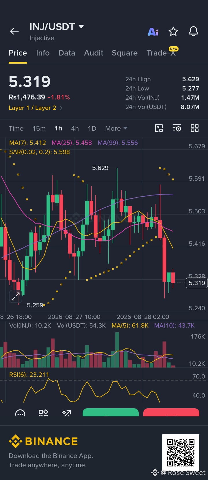Add INJ/USDT to favorites with star
The height and width of the screenshot is (480, 208).
[x=173, y=31]
